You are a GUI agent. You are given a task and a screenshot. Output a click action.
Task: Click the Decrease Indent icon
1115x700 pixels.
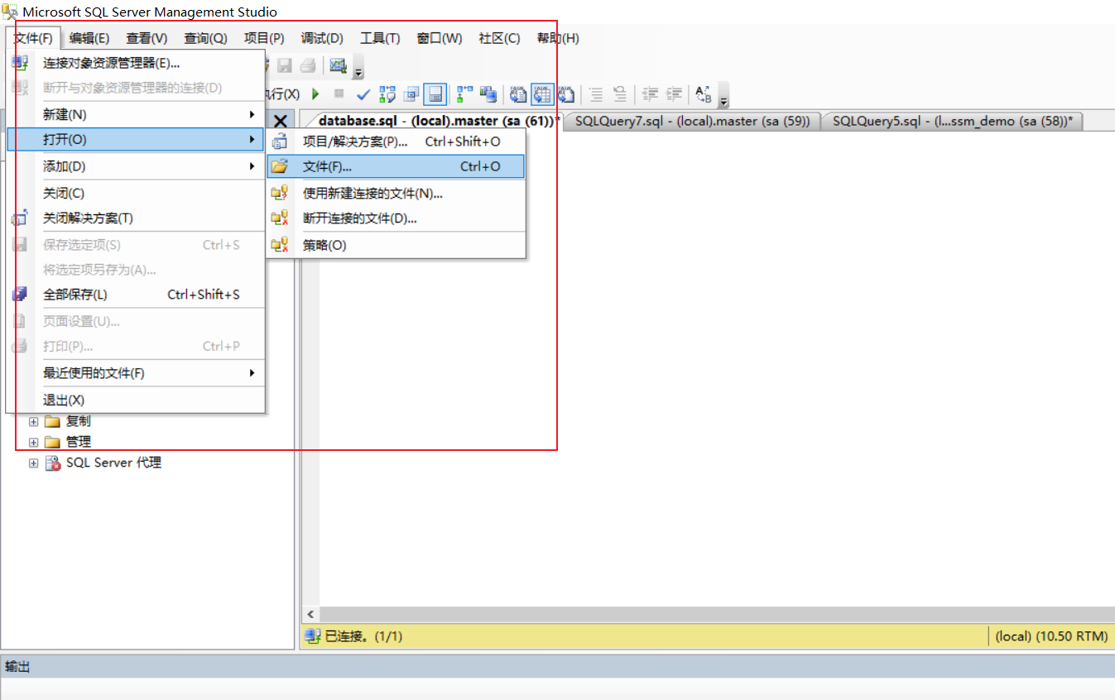tap(651, 94)
